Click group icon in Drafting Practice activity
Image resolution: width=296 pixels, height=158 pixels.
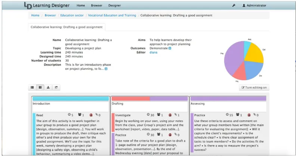click(x=158, y=135)
